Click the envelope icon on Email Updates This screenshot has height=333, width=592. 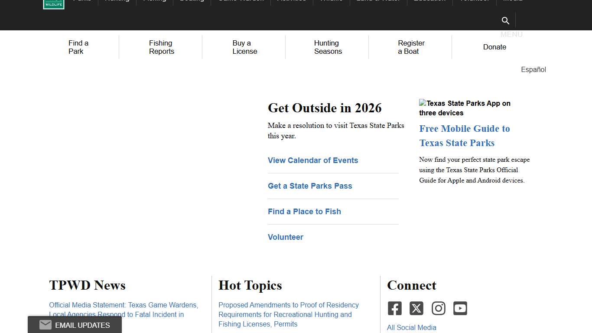[x=46, y=325]
